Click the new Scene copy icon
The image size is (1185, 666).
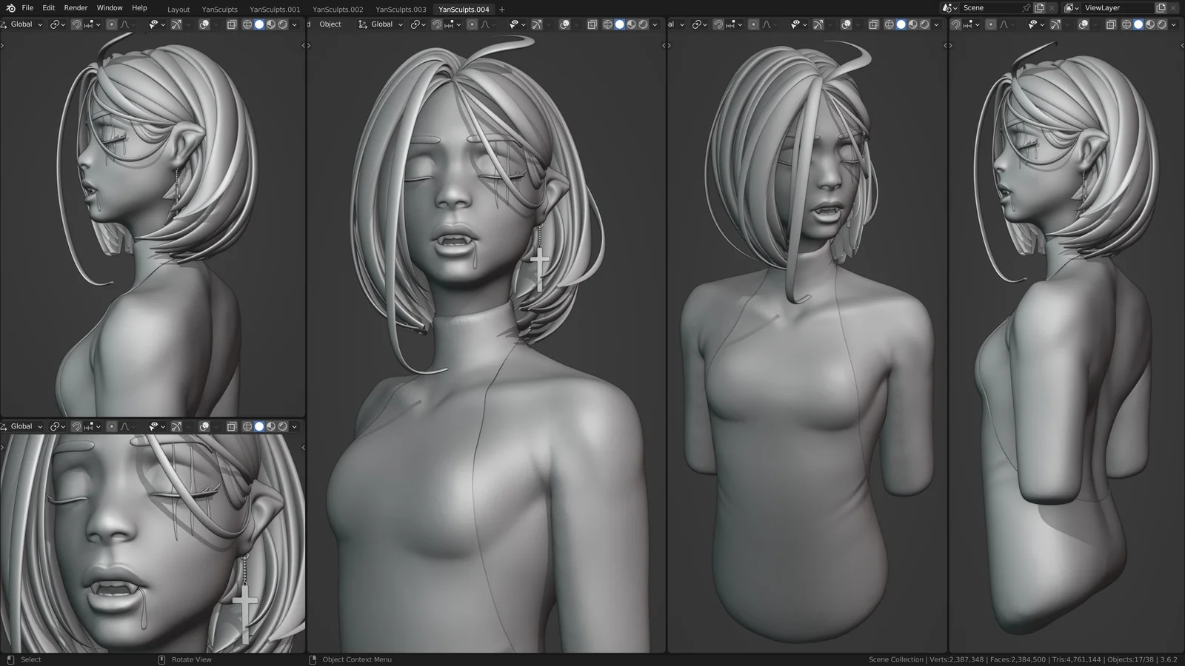1039,7
